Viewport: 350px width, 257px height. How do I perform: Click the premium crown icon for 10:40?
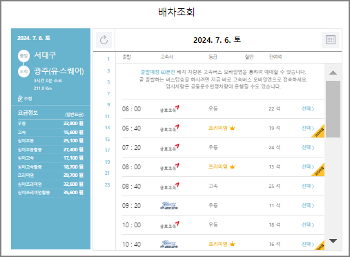coord(232,244)
